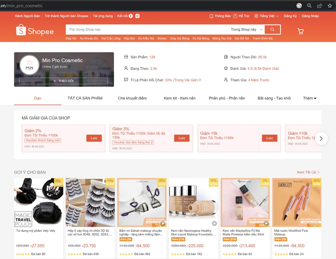Open TẤT CẢ SẢN PHẨM tab
Image resolution: width=336 pixels, height=259 pixels.
(x=85, y=98)
